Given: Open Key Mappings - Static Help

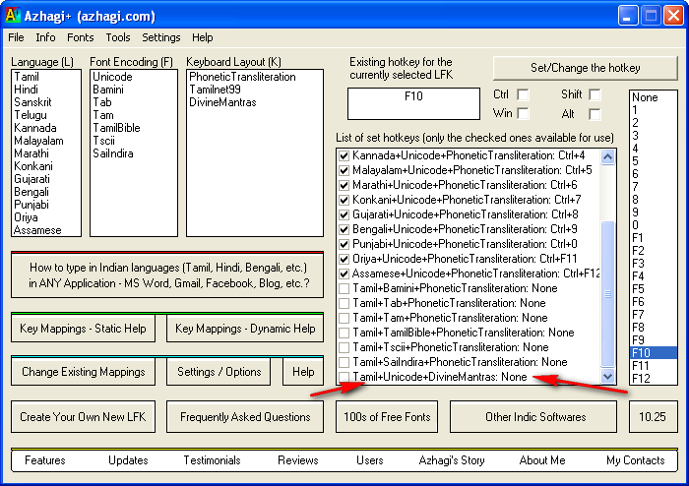Looking at the screenshot, I should click(83, 328).
